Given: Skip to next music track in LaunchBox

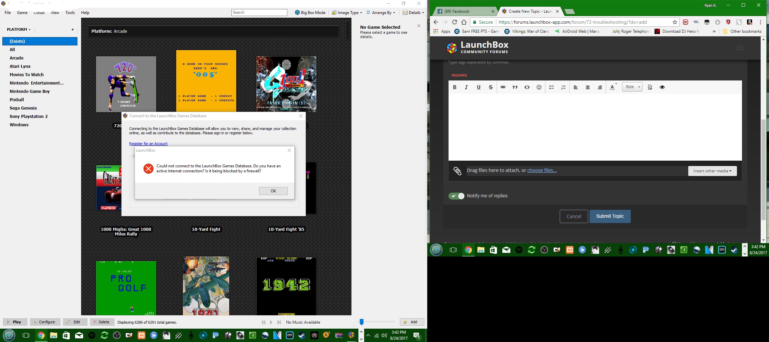Looking at the screenshot, I should [x=279, y=322].
